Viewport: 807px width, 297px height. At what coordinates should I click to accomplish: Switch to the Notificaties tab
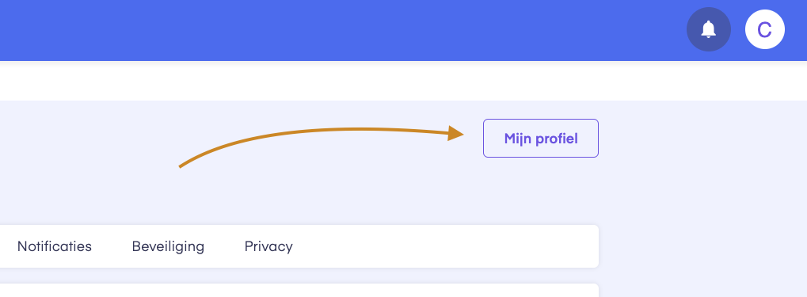(x=55, y=246)
